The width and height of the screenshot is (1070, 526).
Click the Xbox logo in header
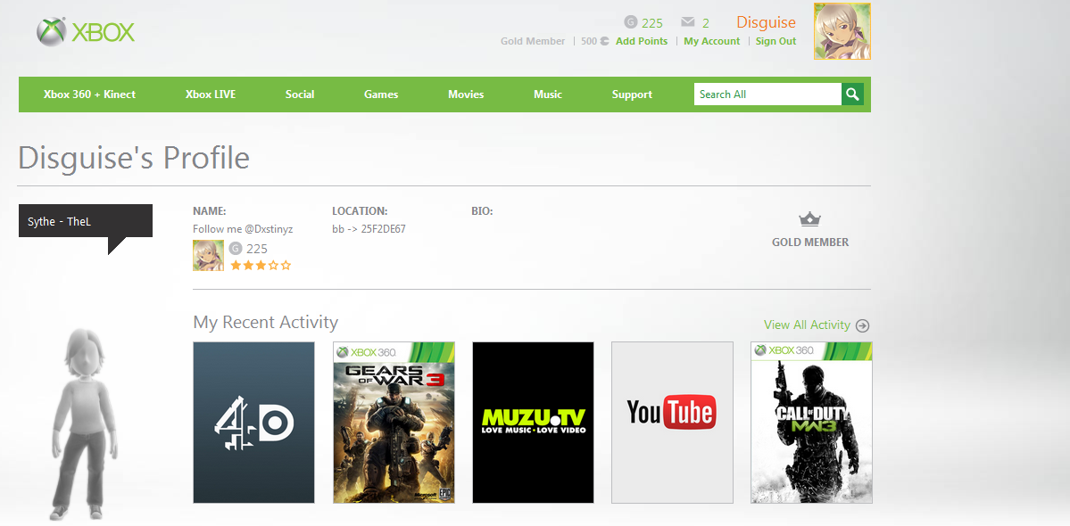[x=86, y=32]
